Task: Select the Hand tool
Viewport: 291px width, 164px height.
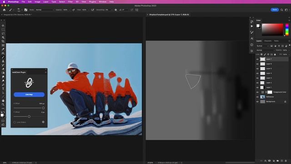Action: pyautogui.click(x=3, y=101)
